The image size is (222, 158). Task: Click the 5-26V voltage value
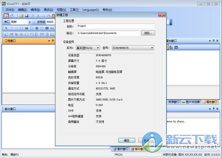click(99, 105)
